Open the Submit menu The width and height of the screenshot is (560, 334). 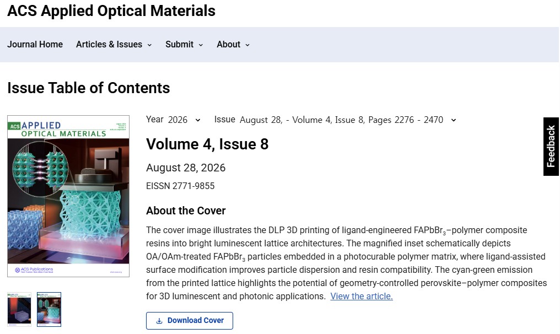click(x=184, y=45)
